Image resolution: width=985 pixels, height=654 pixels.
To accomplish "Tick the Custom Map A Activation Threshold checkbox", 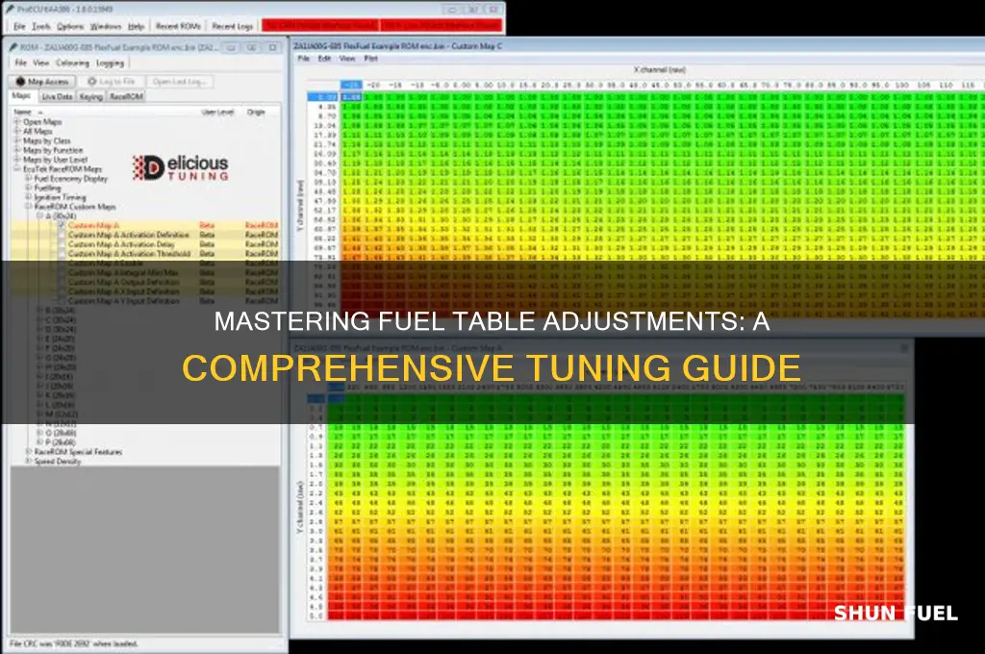I will (x=62, y=253).
